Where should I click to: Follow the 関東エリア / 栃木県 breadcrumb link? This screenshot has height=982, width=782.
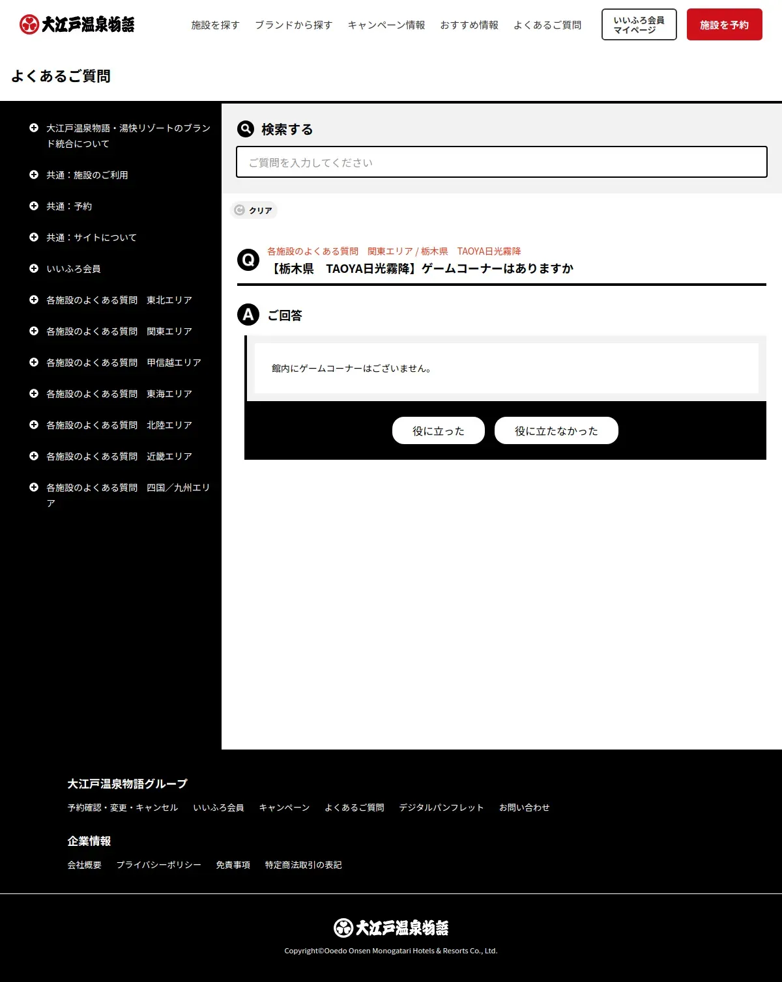(x=408, y=251)
